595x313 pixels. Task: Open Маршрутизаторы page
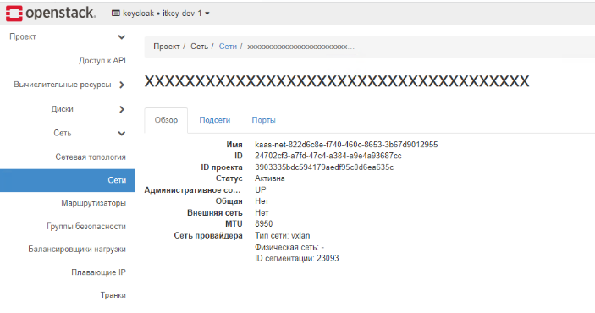pos(93,203)
